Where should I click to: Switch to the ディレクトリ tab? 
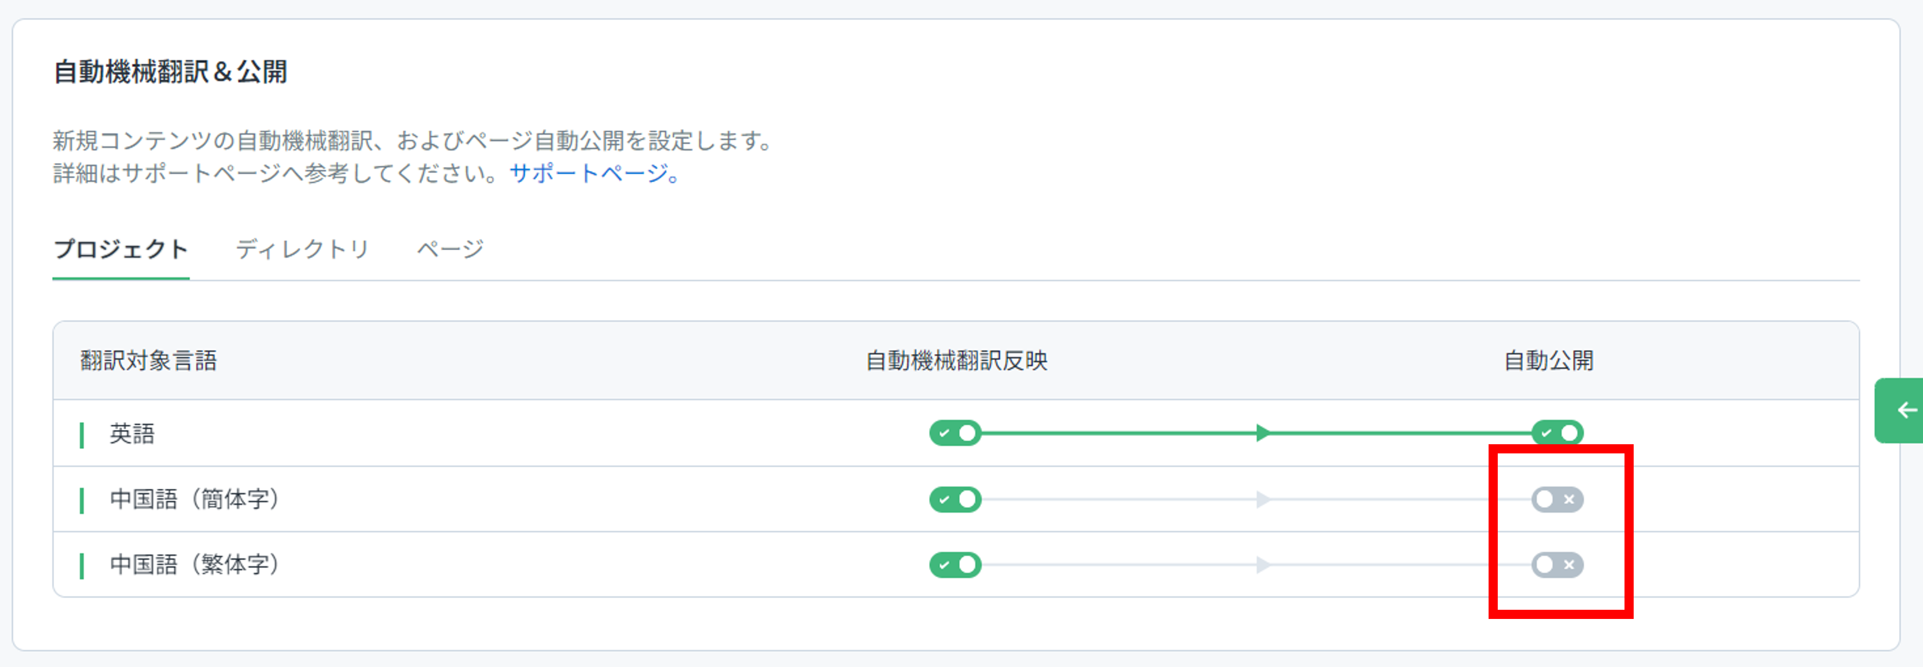pyautogui.click(x=302, y=249)
